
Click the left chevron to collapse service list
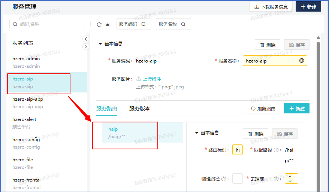coord(86,39)
